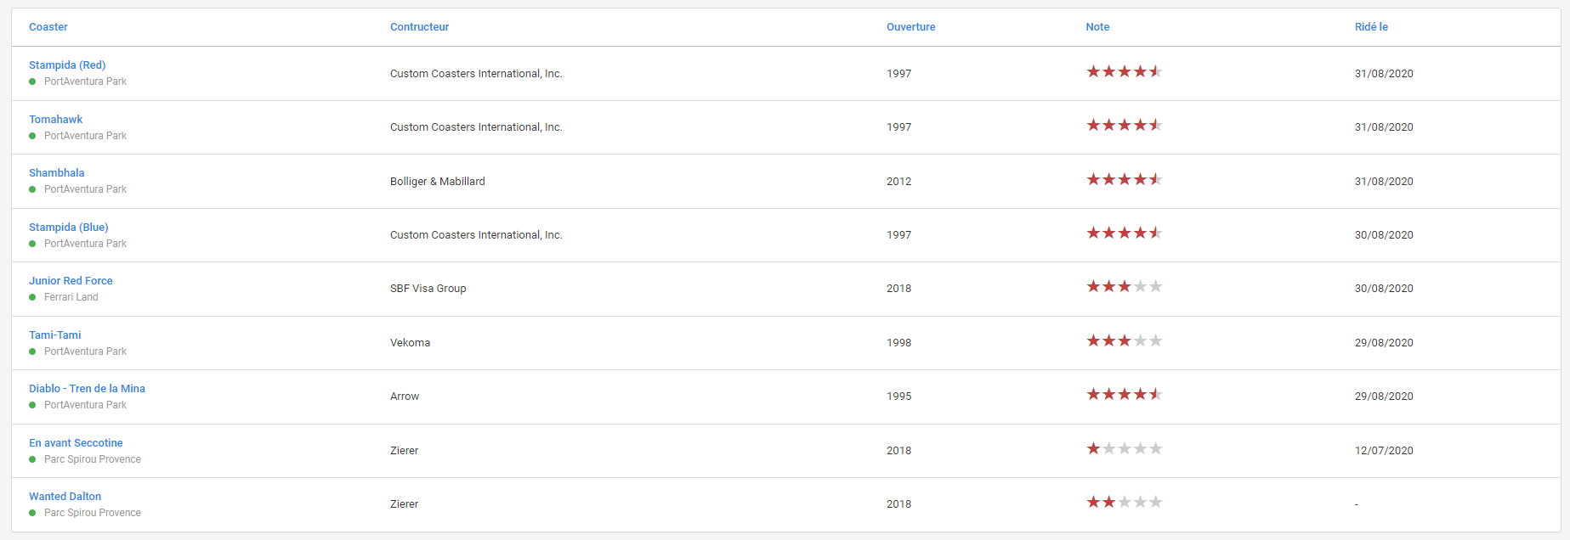Click green status dot under Tomahawk
1570x540 pixels.
(x=32, y=136)
